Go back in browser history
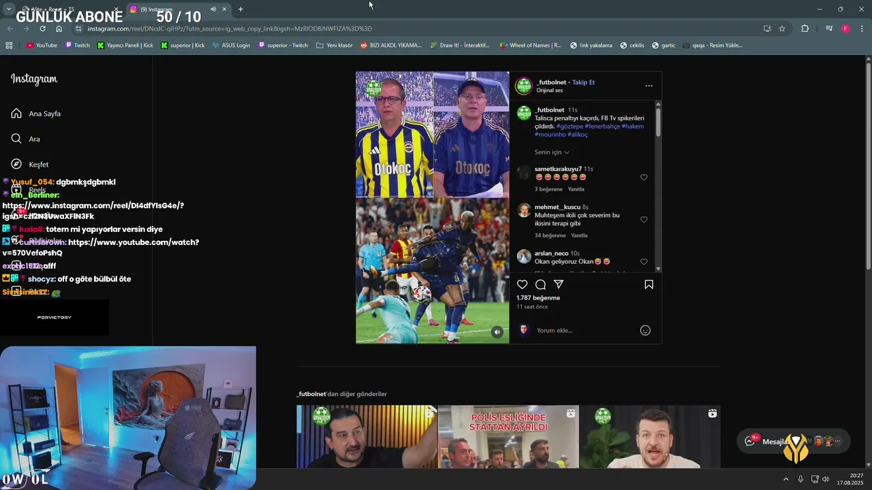The image size is (872, 490). tap(10, 29)
